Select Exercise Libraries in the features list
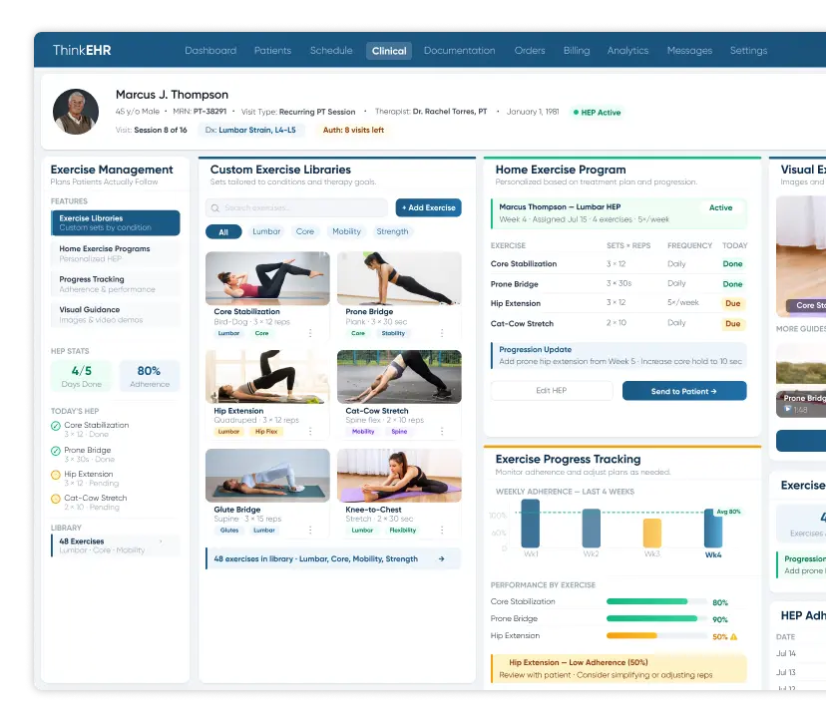The height and width of the screenshot is (722, 826). (116, 222)
